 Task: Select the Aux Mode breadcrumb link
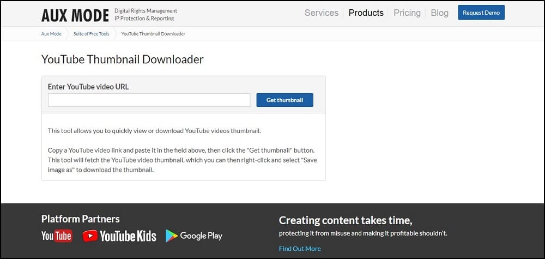click(x=51, y=34)
